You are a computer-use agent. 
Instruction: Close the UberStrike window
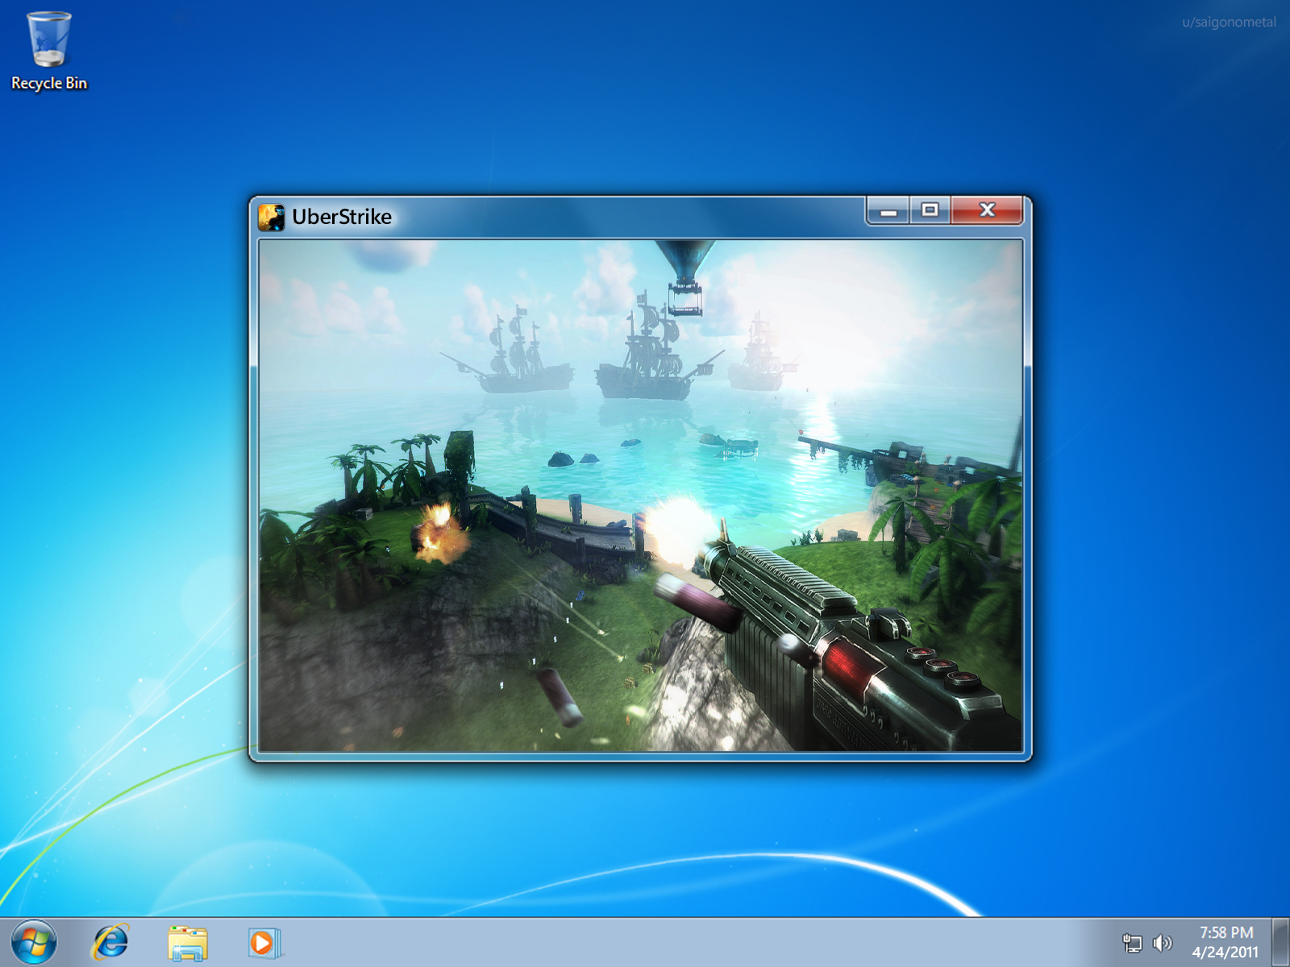tap(987, 211)
